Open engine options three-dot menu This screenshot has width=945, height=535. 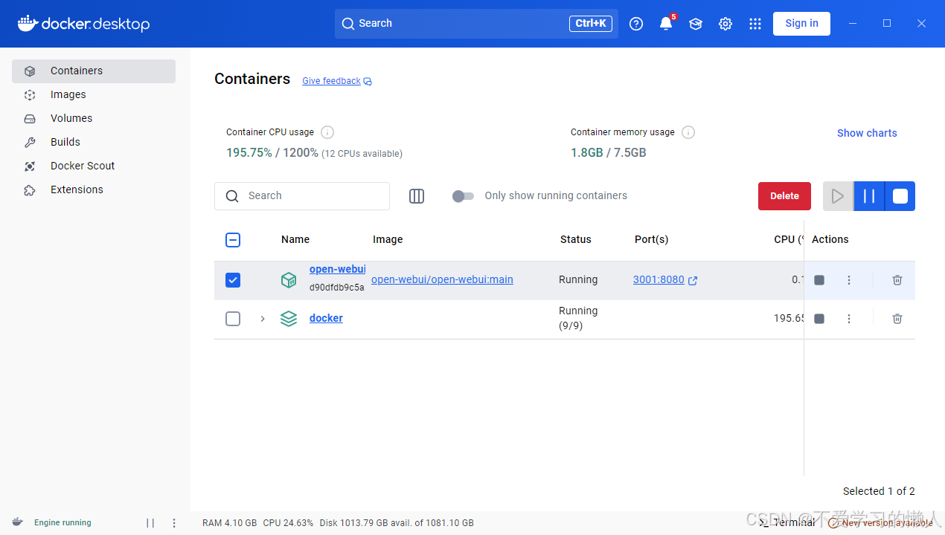[174, 523]
